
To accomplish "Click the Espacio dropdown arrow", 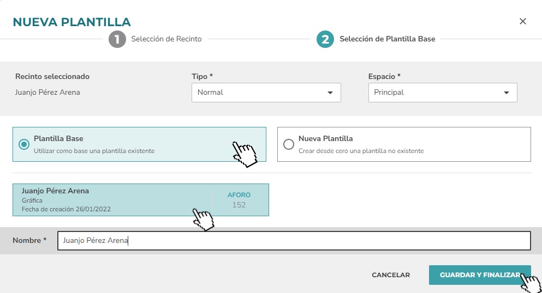I will (x=507, y=93).
